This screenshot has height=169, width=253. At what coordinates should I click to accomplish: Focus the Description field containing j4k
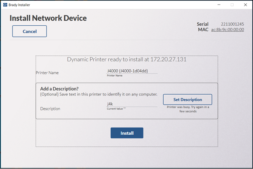[132, 104]
